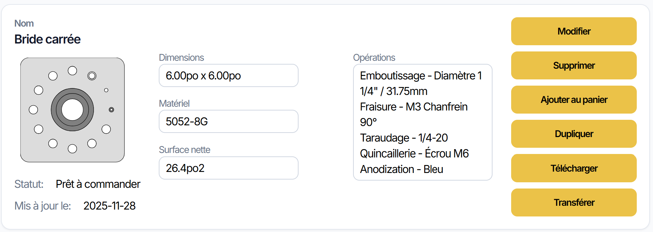Viewport: 653px width, 232px height.
Task: Choose the Quincaillerie Écrou M6 operation
Action: click(x=414, y=153)
